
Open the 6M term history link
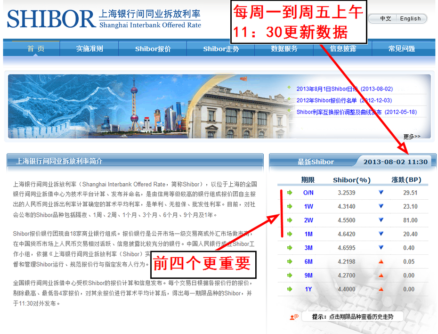[308, 261]
